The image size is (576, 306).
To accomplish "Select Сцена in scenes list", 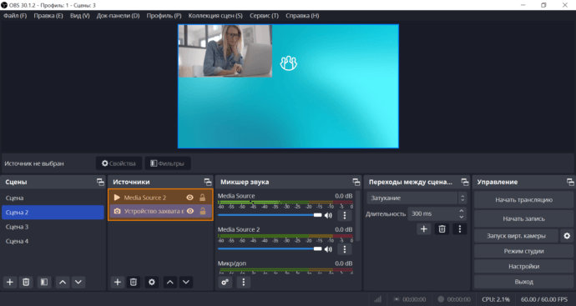I will 53,198.
